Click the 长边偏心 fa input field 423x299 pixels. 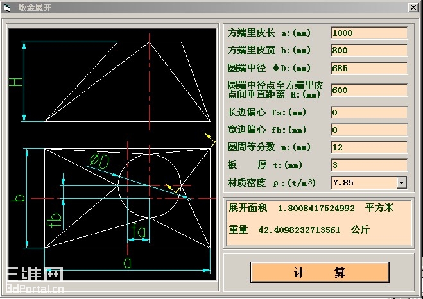click(x=369, y=112)
